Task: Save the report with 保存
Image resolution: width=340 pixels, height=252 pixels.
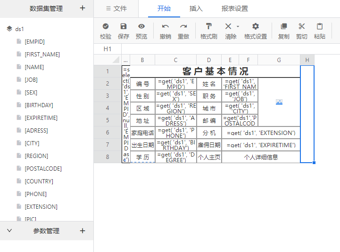Action: click(124, 27)
